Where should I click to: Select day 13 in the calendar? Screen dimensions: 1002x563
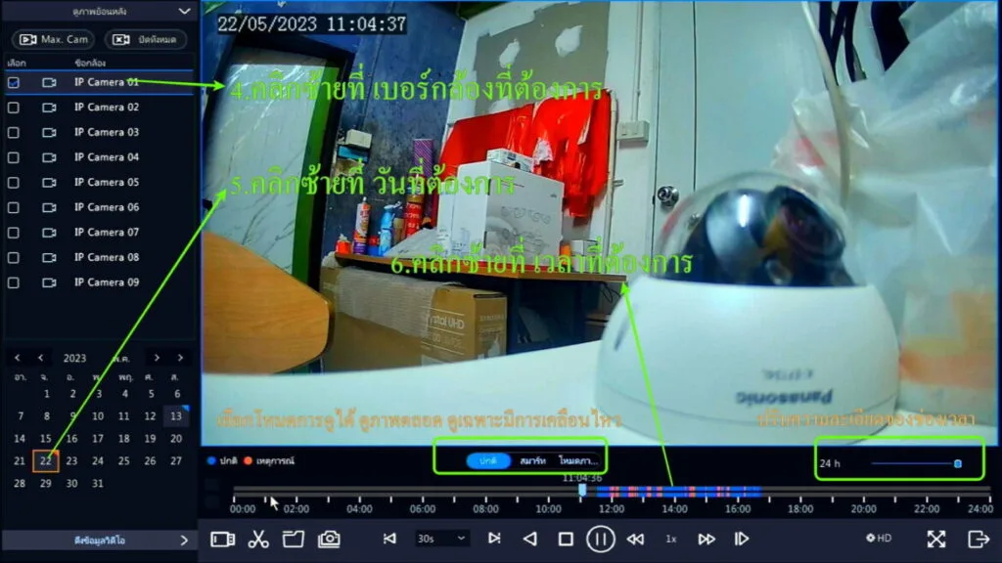176,415
